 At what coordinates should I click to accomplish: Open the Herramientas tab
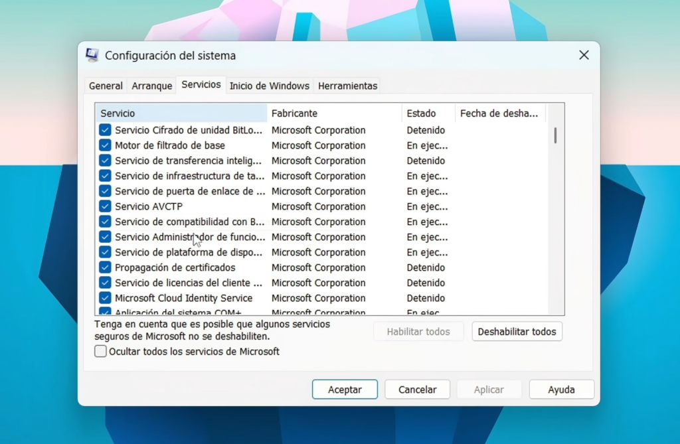point(347,86)
